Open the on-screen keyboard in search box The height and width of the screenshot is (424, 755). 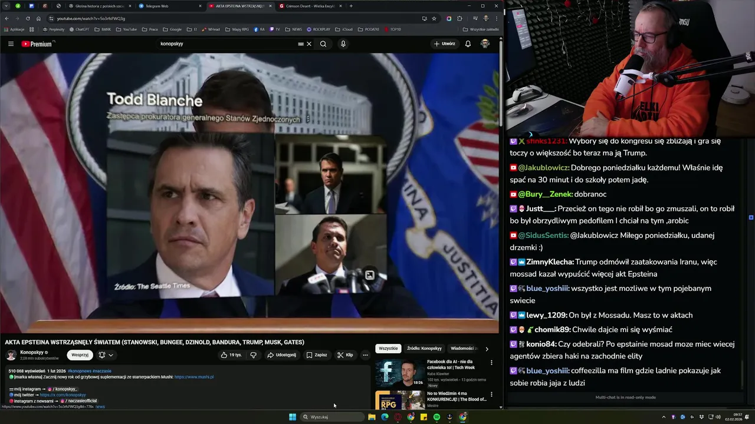[x=301, y=44]
